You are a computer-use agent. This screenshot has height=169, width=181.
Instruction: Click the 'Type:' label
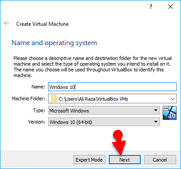[x=39, y=110]
